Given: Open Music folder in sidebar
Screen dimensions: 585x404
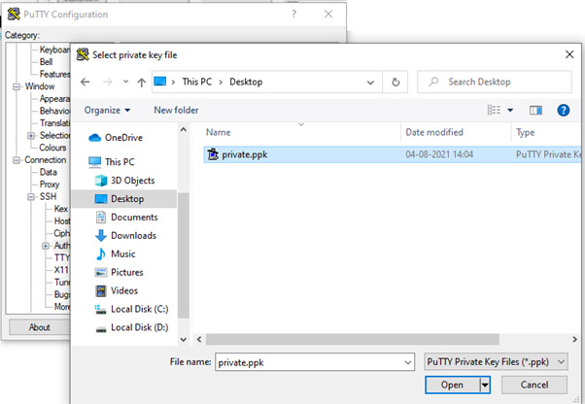Looking at the screenshot, I should pyautogui.click(x=116, y=254).
